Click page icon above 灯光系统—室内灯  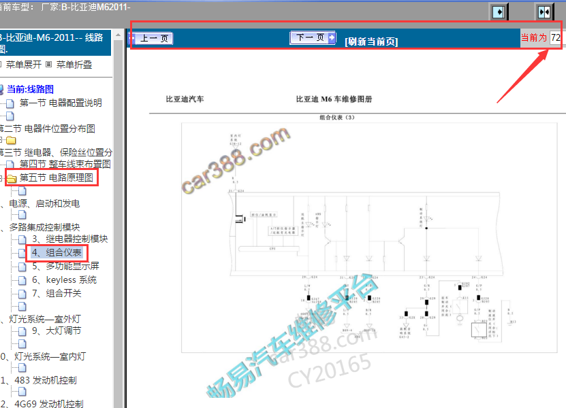[x=22, y=344]
